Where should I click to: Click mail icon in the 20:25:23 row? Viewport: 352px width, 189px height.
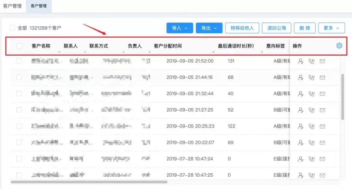pyautogui.click(x=322, y=126)
